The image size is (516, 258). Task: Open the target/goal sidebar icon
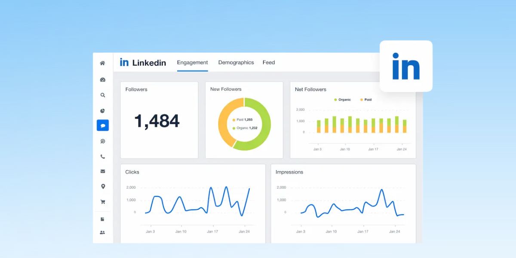point(102,141)
